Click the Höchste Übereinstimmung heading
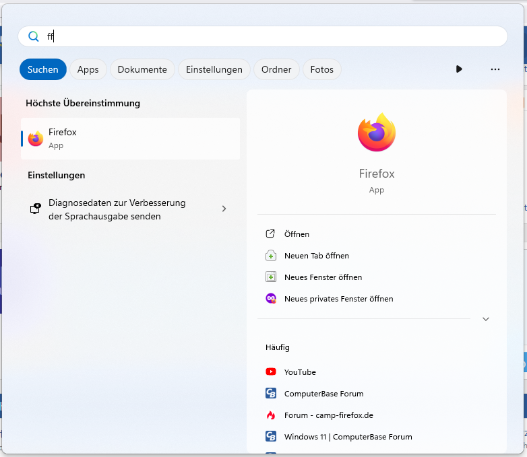 (x=83, y=103)
